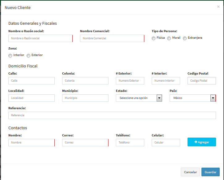Focus the Calle input field
Screen dimensions: 224x180
tap(32, 81)
